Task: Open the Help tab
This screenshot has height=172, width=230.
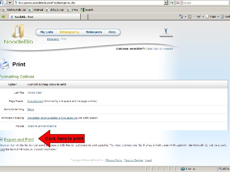Action: tap(112, 32)
